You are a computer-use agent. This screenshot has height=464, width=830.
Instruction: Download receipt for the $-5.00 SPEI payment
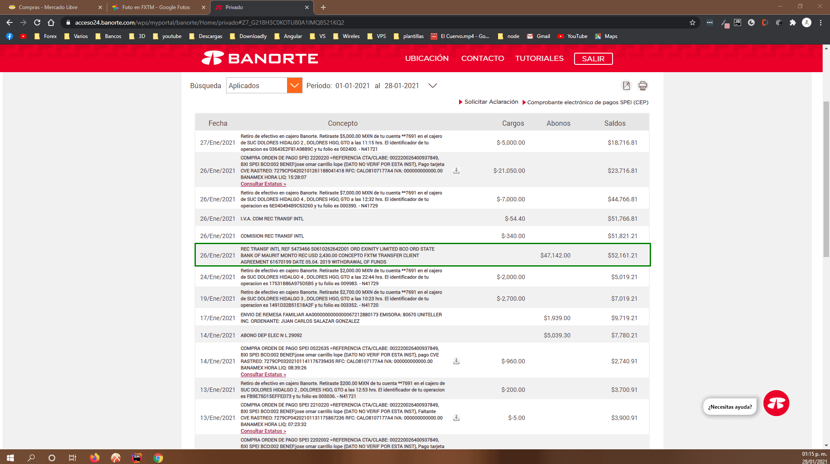pyautogui.click(x=456, y=418)
